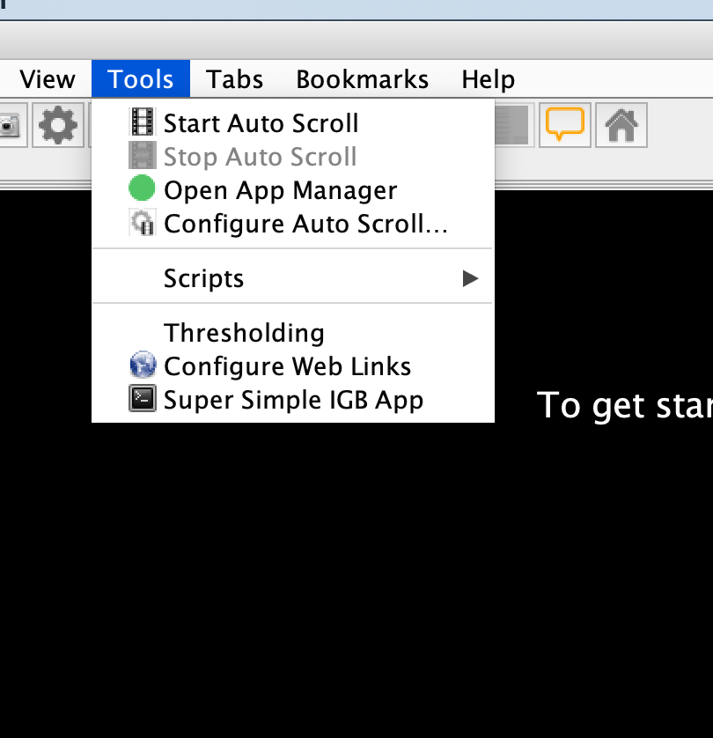
Task: Open Configure Web Links
Action: [287, 366]
